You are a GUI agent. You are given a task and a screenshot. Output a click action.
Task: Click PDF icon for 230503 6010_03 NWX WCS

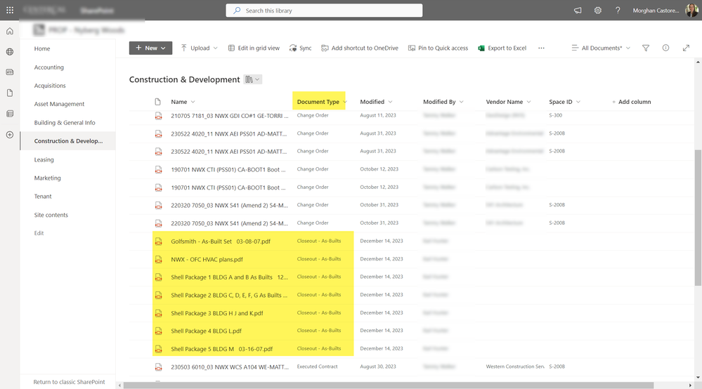pos(159,367)
